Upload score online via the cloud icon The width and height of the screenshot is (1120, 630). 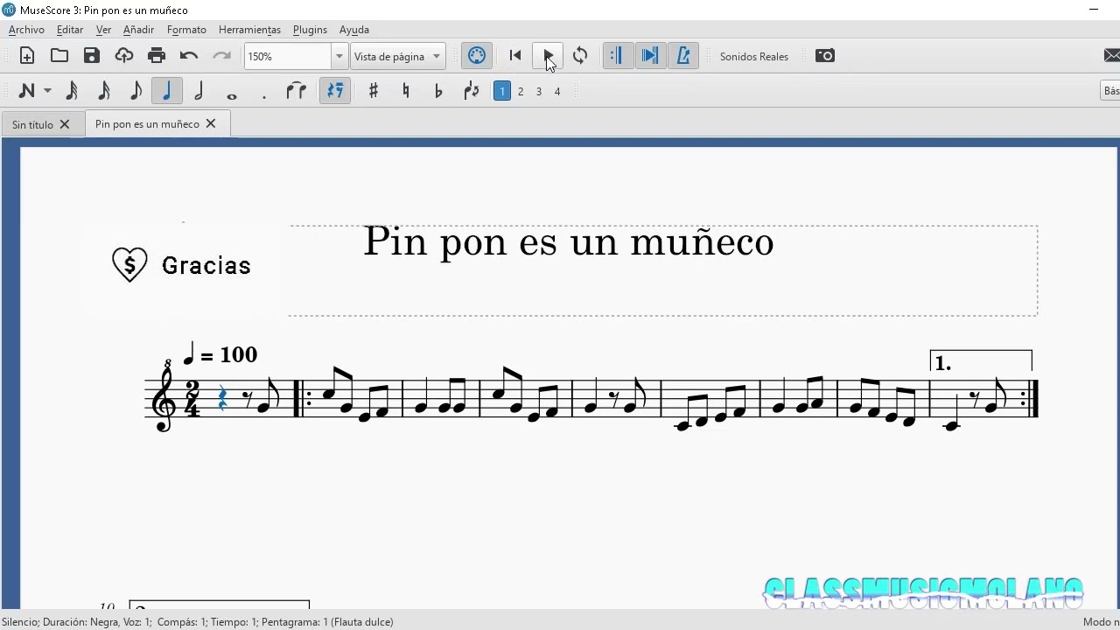click(x=124, y=56)
